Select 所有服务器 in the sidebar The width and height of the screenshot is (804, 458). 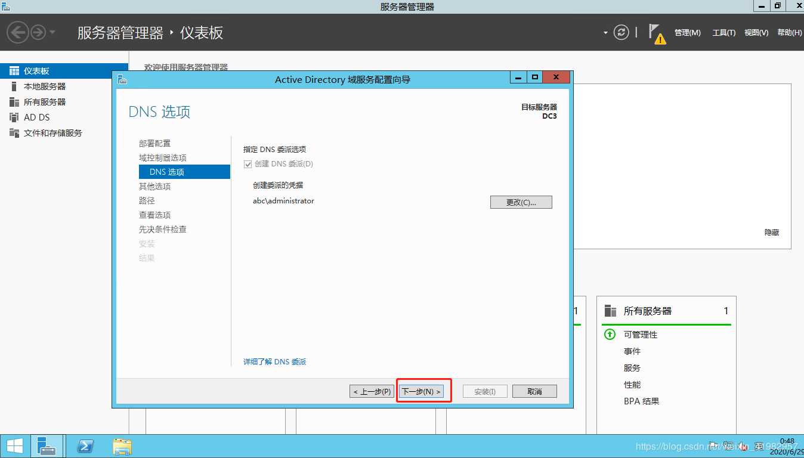click(x=64, y=102)
